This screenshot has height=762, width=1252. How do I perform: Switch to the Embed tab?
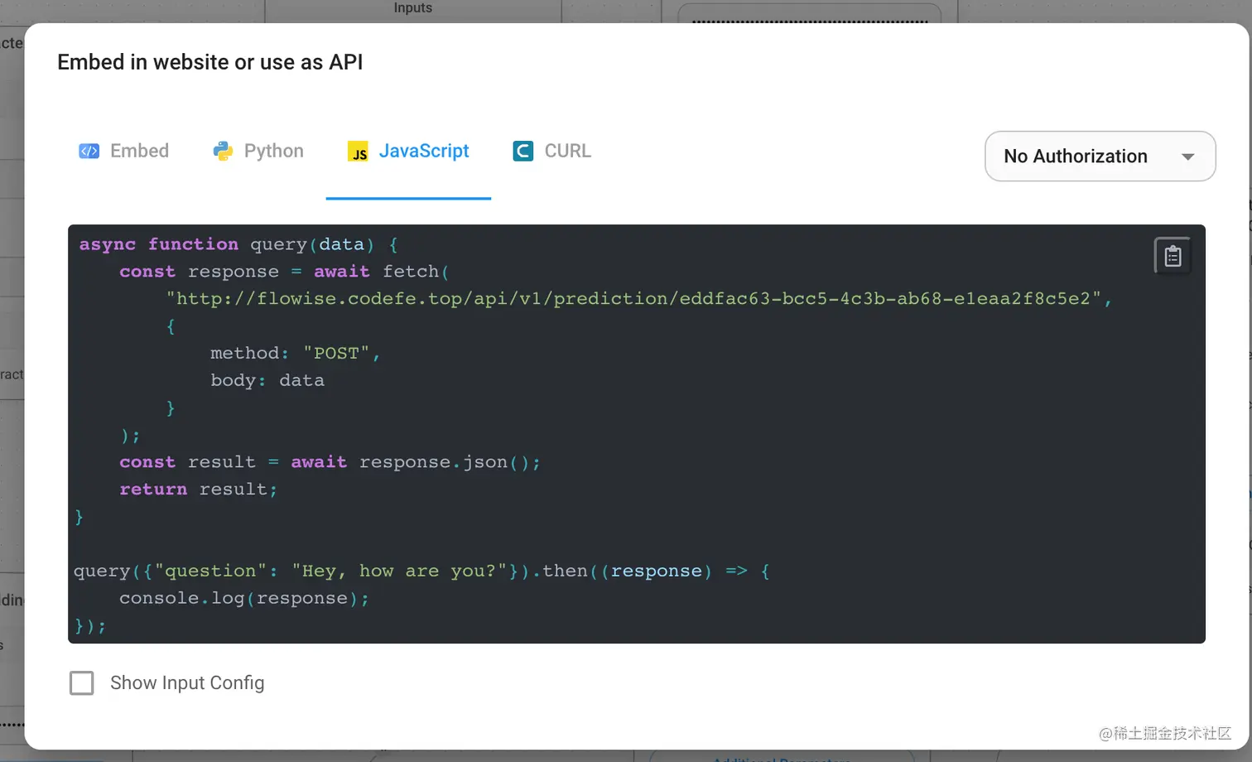coord(139,151)
